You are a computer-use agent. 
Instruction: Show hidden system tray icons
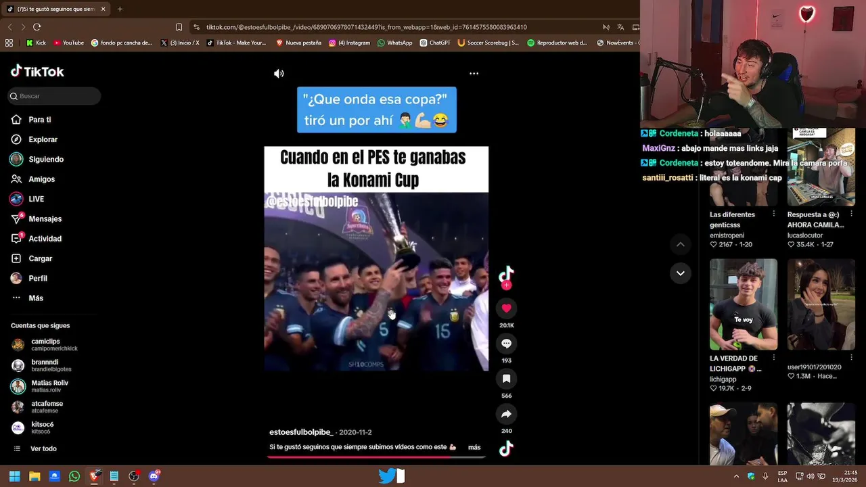click(x=736, y=476)
